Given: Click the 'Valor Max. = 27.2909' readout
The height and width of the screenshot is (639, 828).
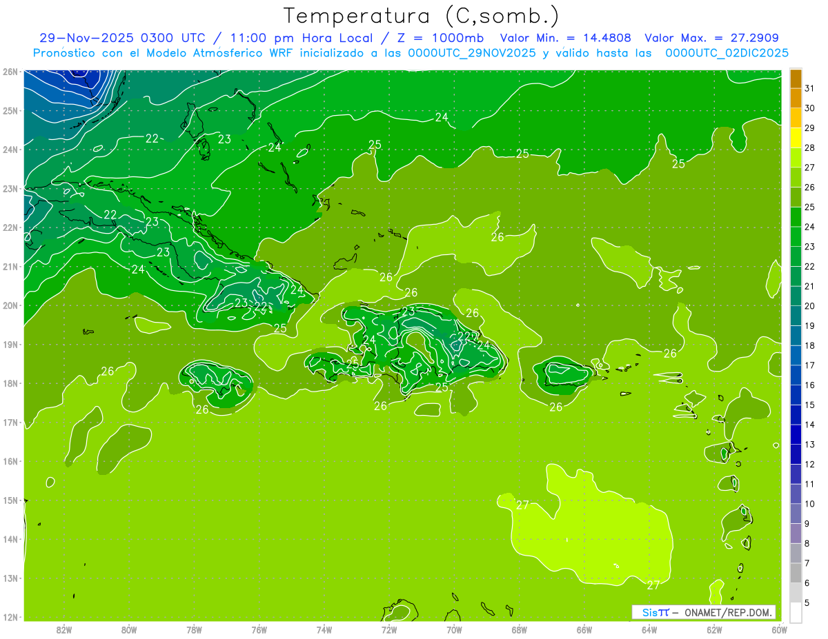Looking at the screenshot, I should coord(711,38).
